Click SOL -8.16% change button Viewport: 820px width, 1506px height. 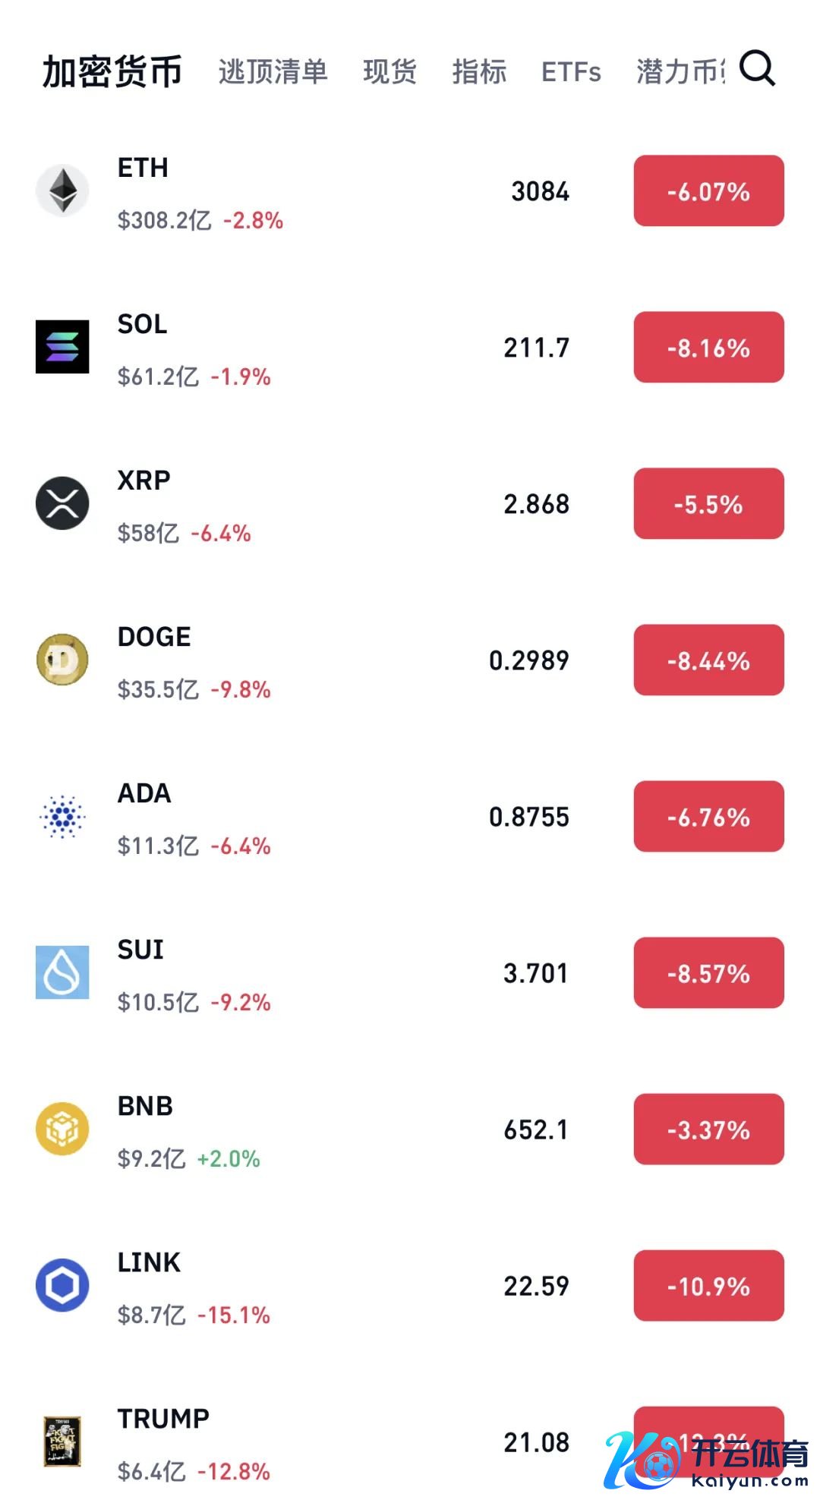[708, 348]
